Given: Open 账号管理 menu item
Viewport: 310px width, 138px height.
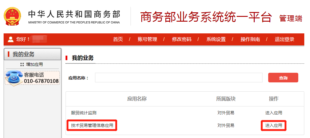Looking at the screenshot, I should point(147,39).
